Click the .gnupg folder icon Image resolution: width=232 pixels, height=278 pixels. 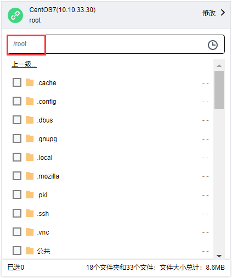pos(30,138)
